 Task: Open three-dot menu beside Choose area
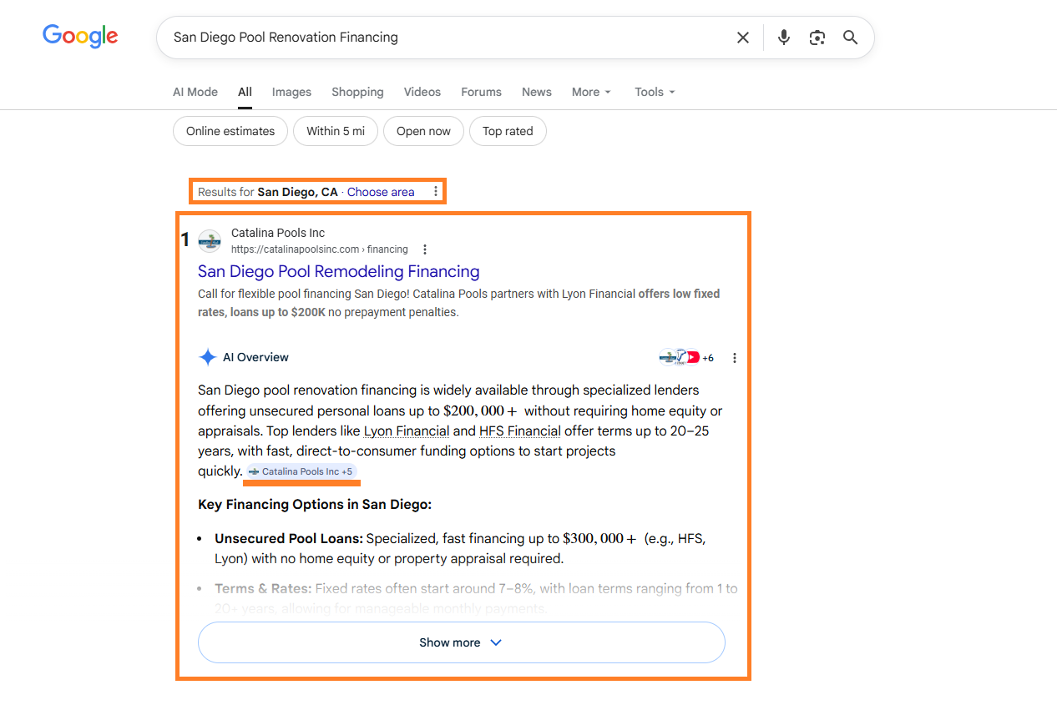coord(435,192)
